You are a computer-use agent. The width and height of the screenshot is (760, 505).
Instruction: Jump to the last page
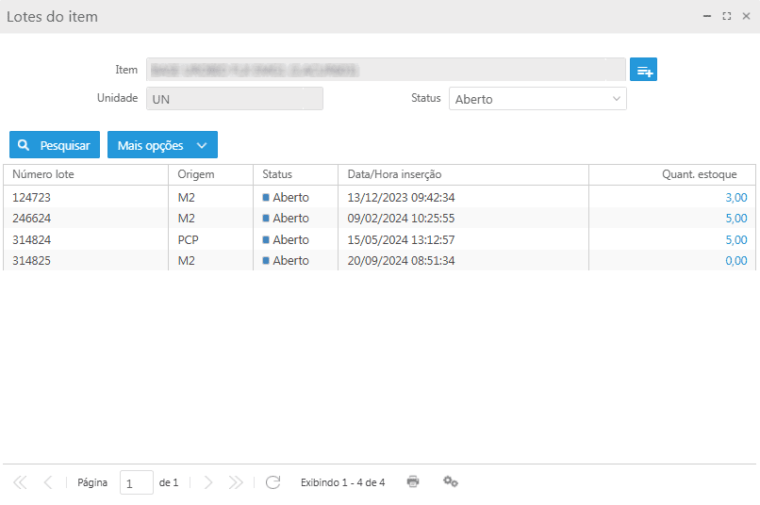tap(236, 482)
